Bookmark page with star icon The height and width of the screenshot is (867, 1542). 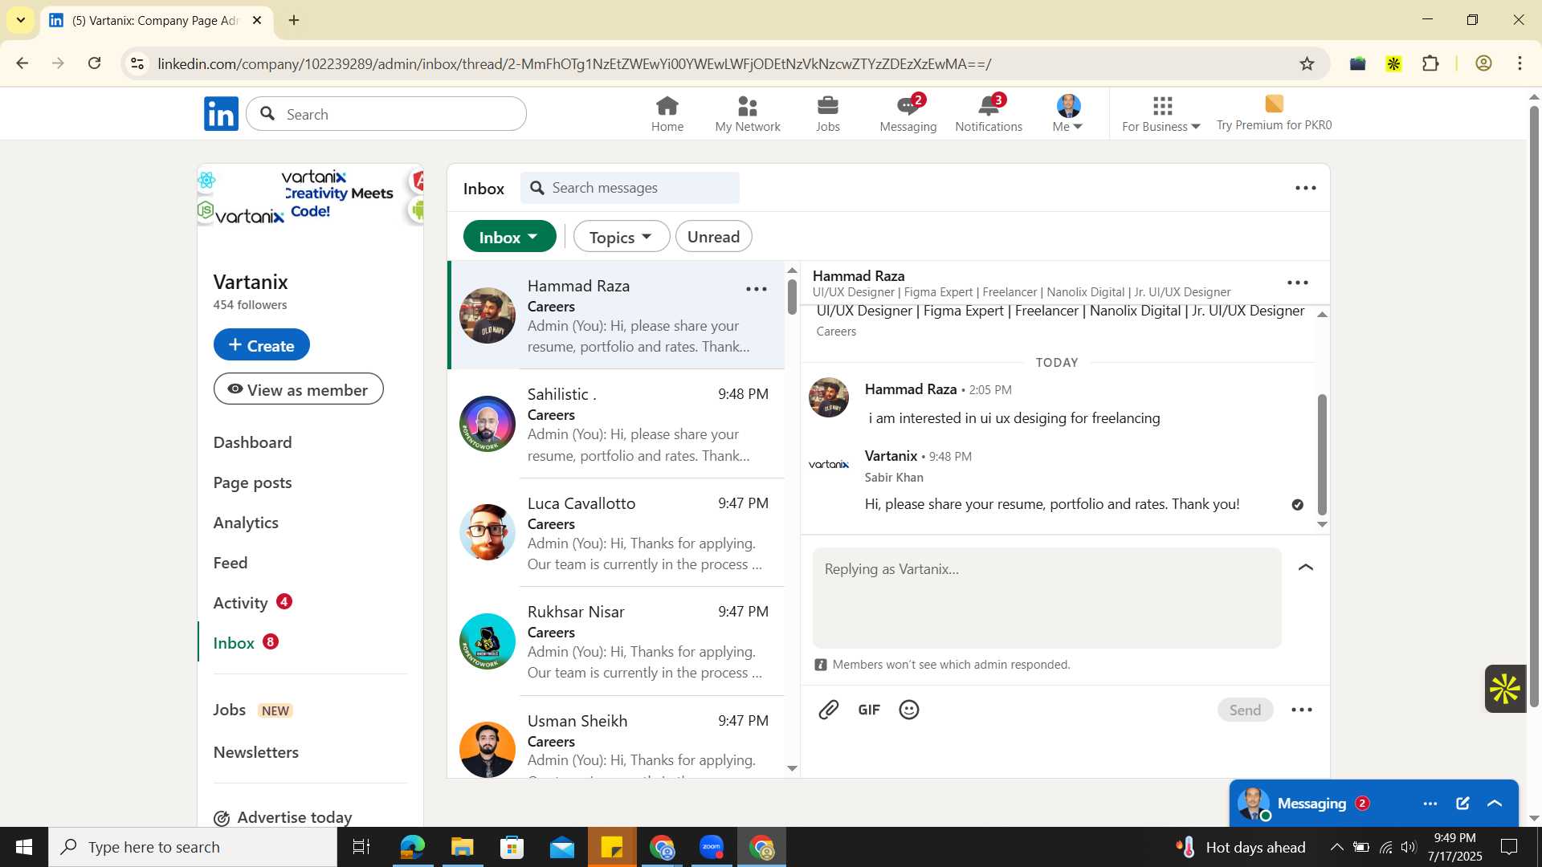[1307, 63]
